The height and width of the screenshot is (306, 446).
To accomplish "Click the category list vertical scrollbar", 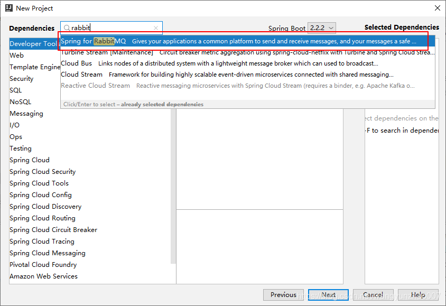I will pos(173,186).
